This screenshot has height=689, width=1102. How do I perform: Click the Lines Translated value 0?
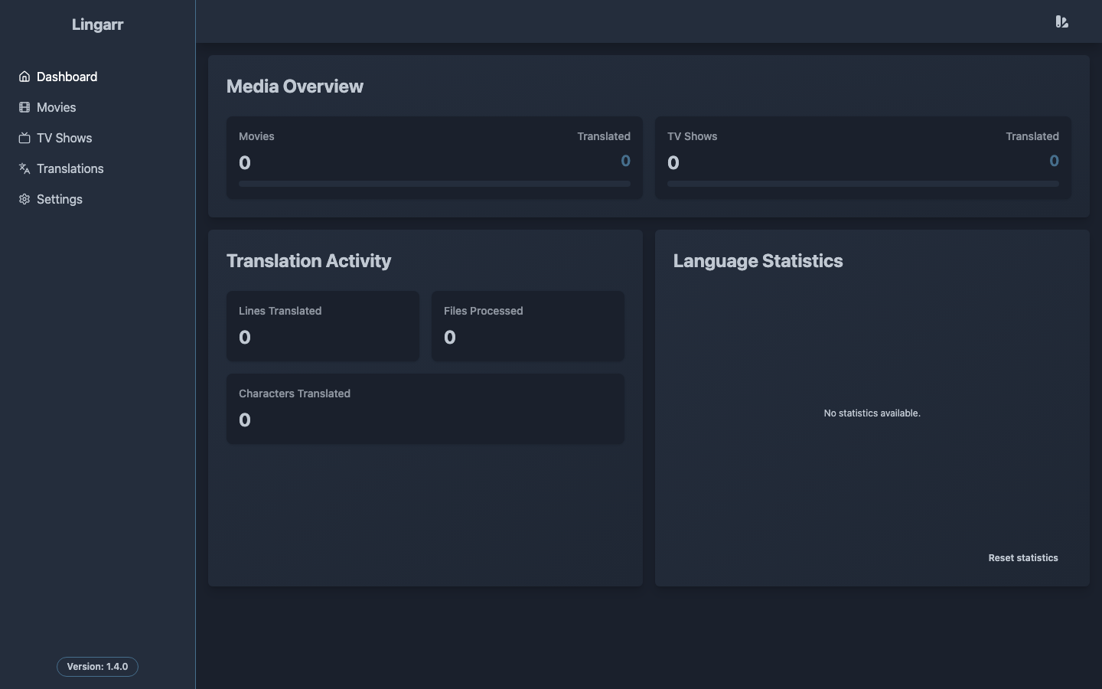pyautogui.click(x=245, y=338)
